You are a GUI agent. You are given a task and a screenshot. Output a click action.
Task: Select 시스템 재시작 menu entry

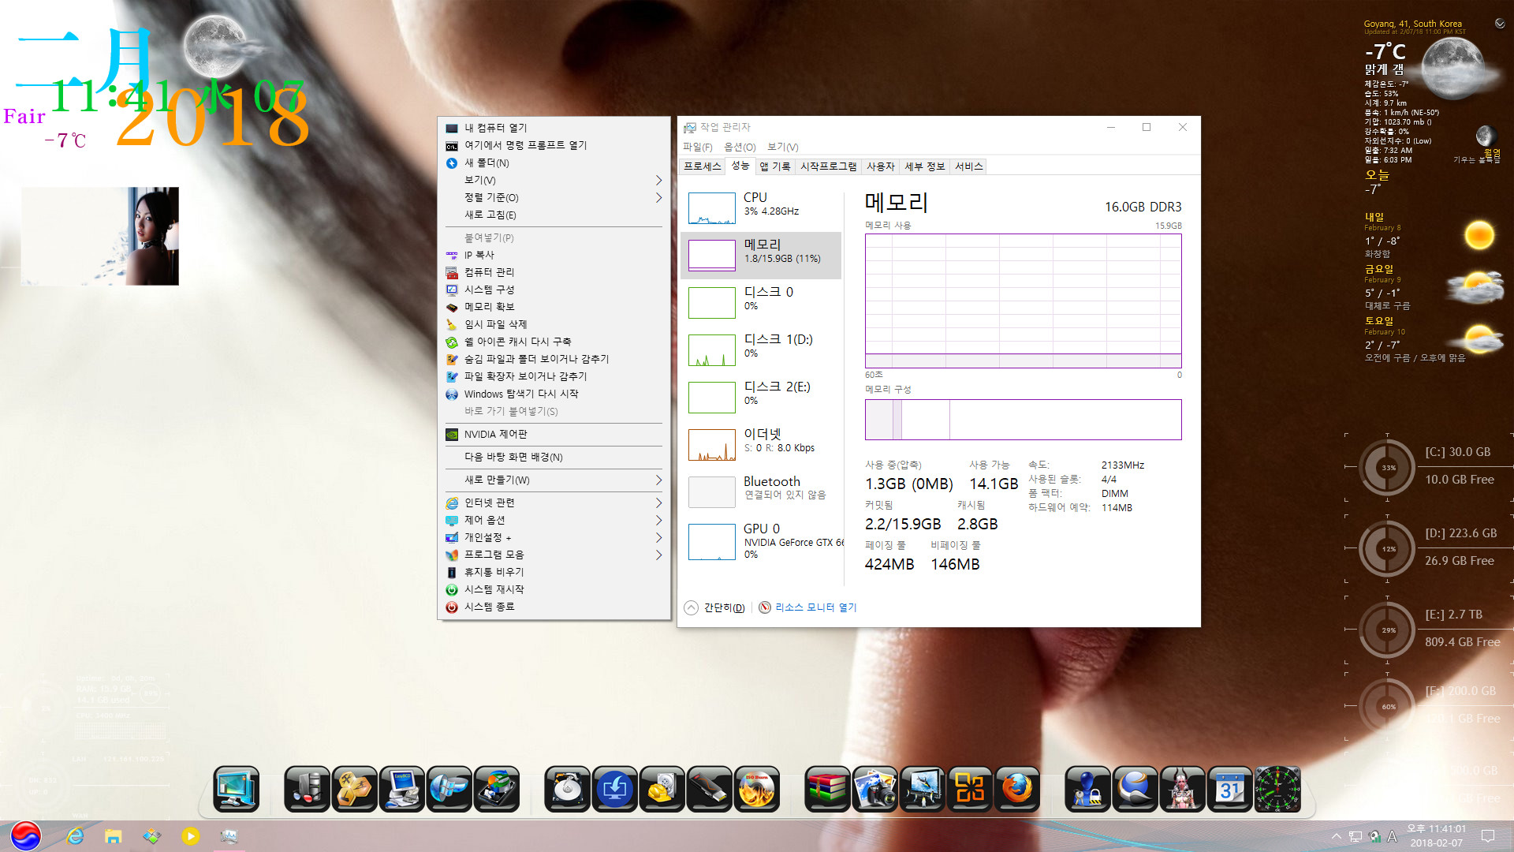coord(554,590)
